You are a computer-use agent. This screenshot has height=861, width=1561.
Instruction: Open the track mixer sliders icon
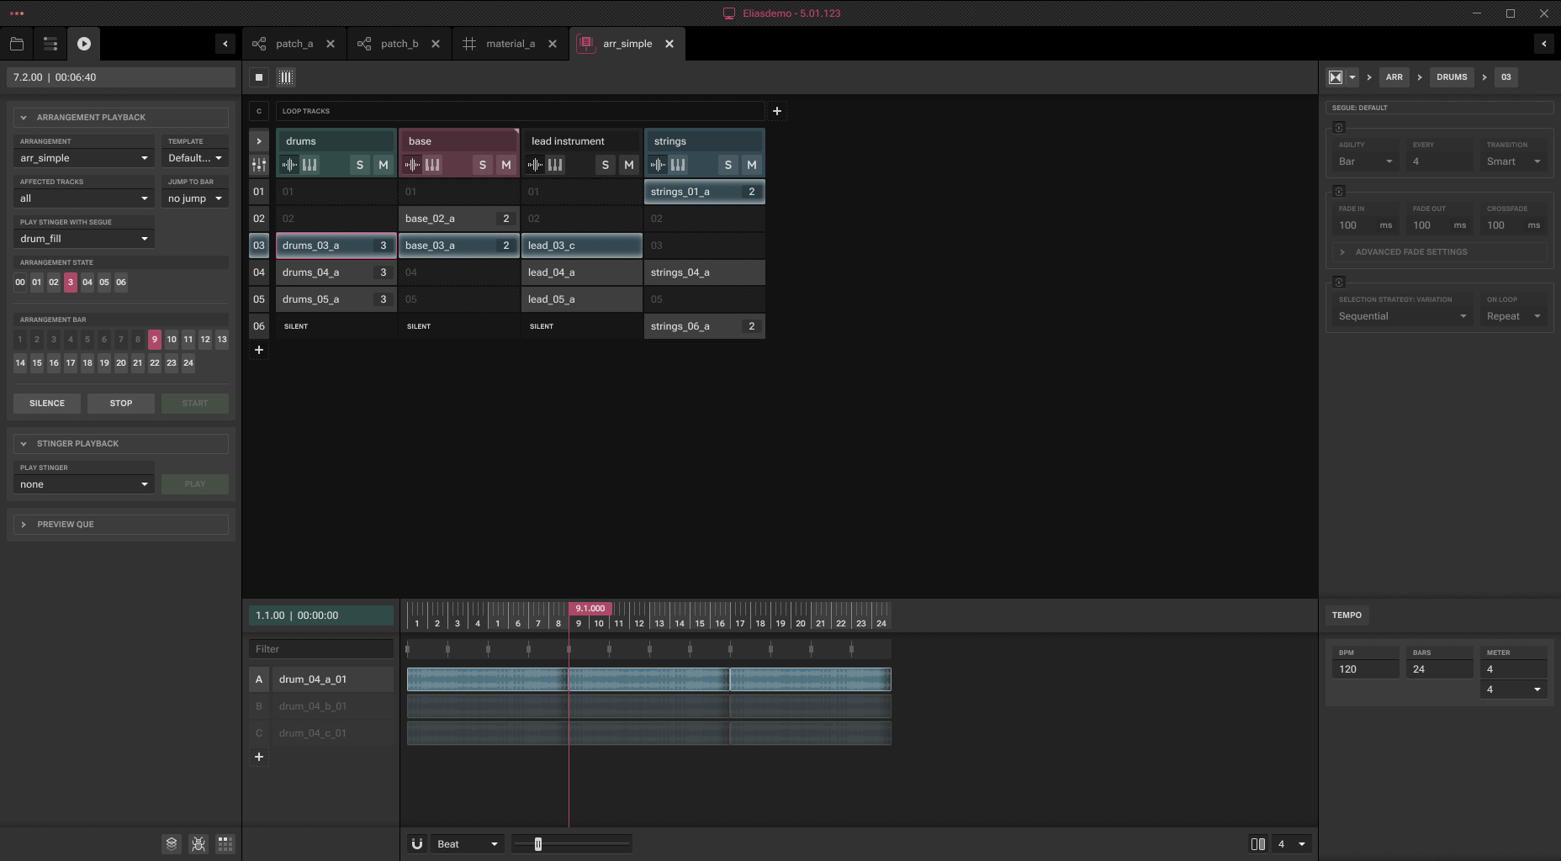point(259,165)
